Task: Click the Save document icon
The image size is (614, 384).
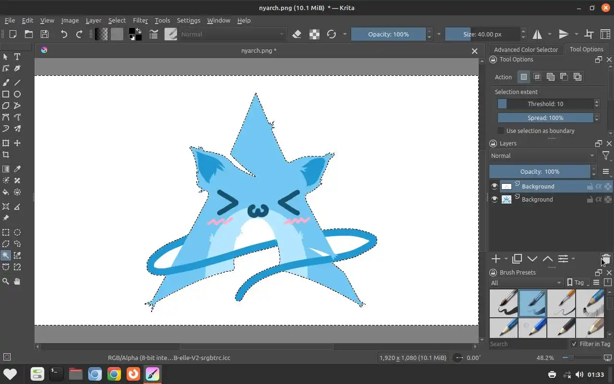Action: click(45, 34)
